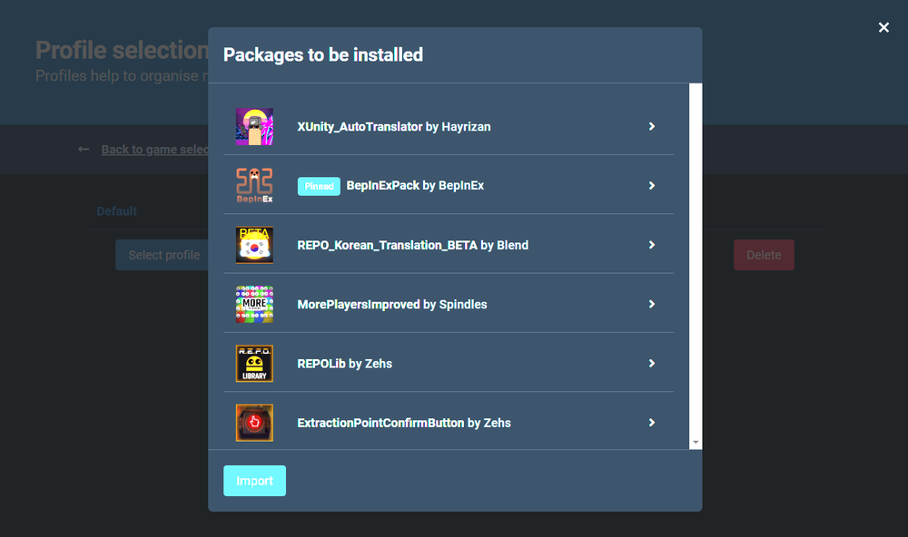Click the MorePlayersImproved package icon
The height and width of the screenshot is (537, 908).
(254, 305)
